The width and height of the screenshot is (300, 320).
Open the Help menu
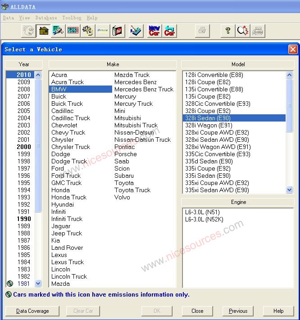(92, 18)
